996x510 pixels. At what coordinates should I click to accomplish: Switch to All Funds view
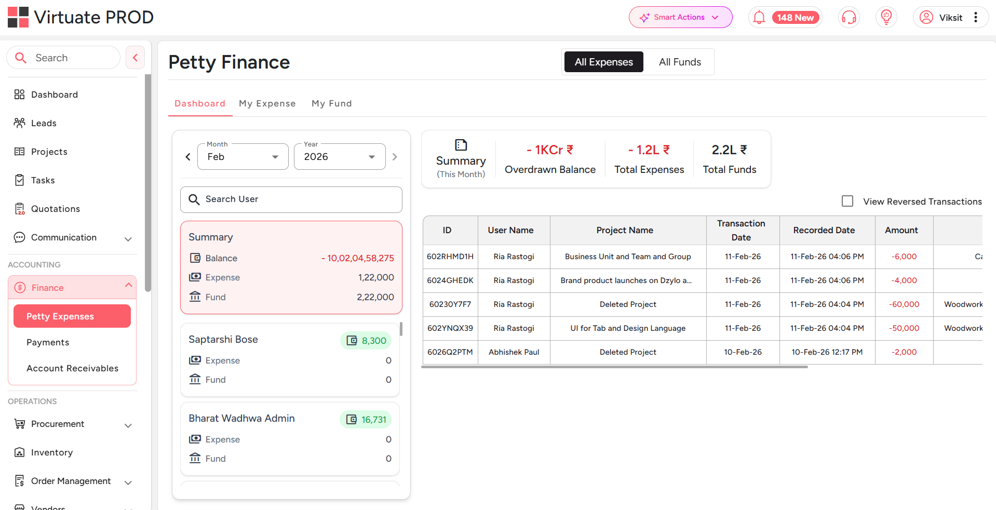pyautogui.click(x=679, y=62)
